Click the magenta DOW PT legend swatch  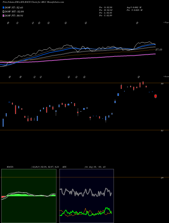(x=3, y=16)
